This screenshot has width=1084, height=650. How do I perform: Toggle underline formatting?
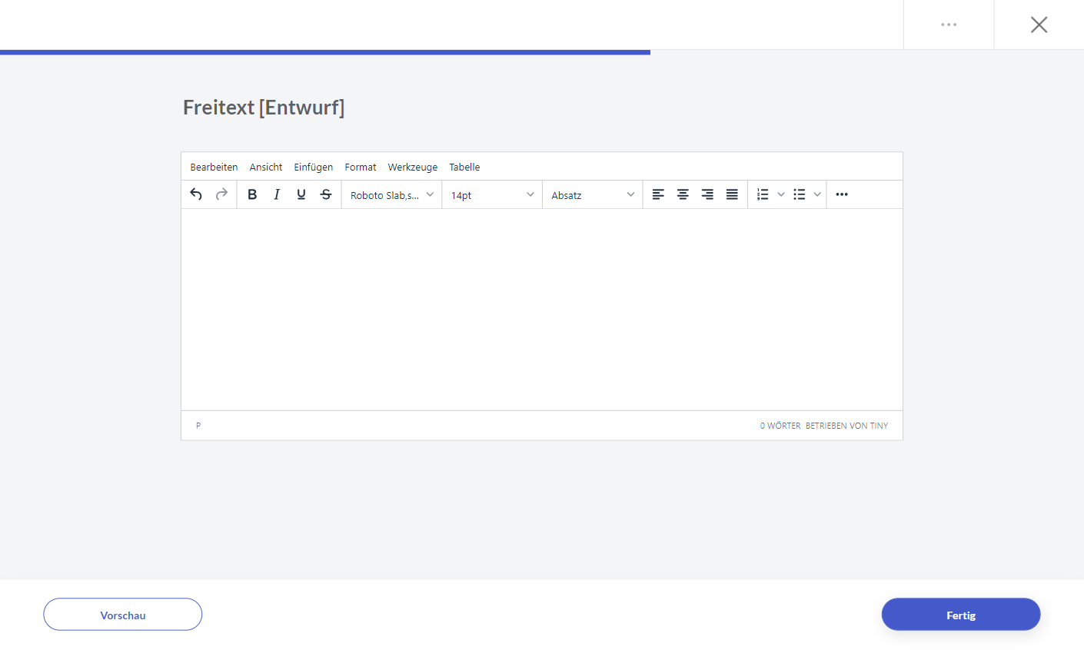(301, 194)
